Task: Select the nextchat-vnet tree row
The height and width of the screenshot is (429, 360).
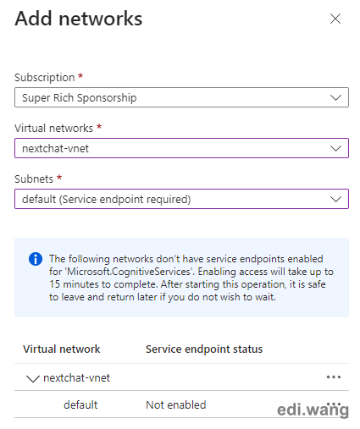Action: 181,377
